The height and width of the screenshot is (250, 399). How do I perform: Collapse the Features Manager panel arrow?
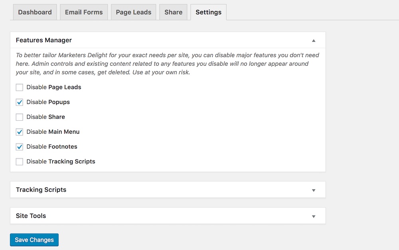point(314,41)
